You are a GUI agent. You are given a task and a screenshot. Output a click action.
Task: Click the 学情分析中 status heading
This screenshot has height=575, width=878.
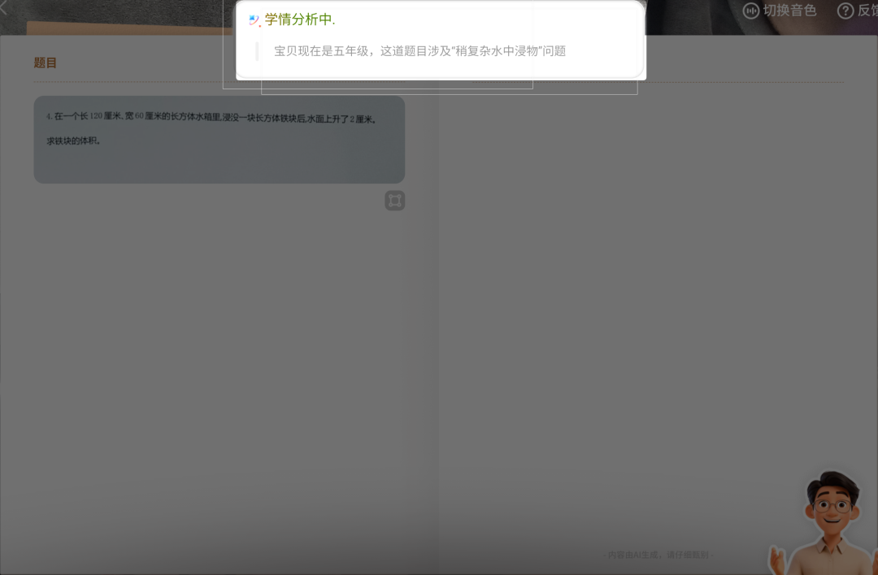click(x=299, y=19)
